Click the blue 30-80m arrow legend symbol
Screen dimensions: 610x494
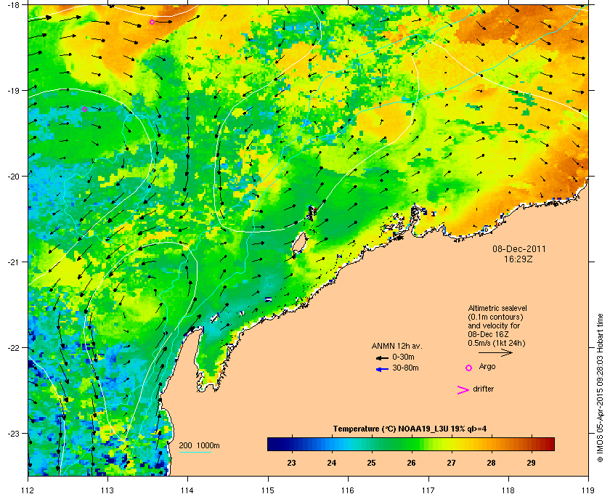point(382,369)
